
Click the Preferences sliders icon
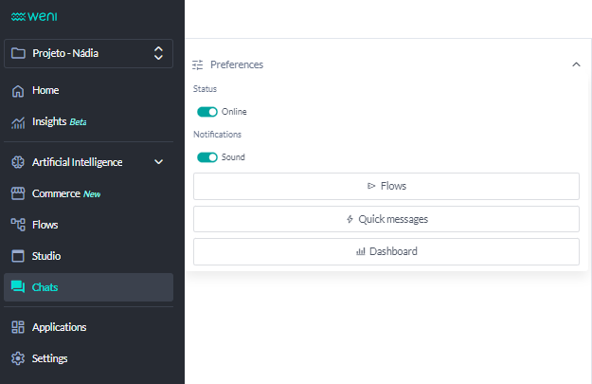pyautogui.click(x=198, y=64)
